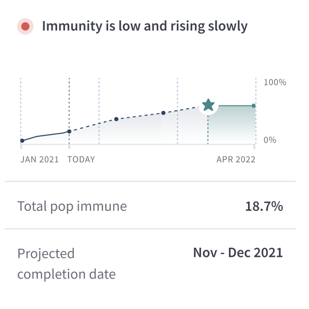
Task: Select the JAN 2021 starting data point
Action: click(22, 141)
